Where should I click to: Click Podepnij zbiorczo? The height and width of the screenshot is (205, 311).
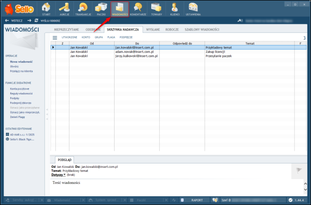(x=21, y=103)
